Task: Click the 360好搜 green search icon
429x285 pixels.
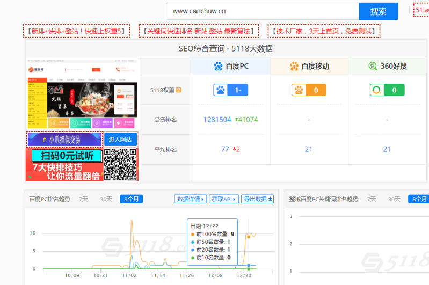Action: 373,66
